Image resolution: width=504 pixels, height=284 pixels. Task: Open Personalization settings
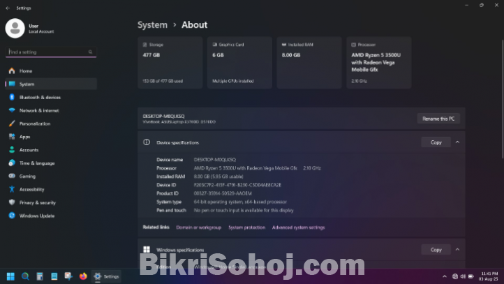click(x=52, y=124)
